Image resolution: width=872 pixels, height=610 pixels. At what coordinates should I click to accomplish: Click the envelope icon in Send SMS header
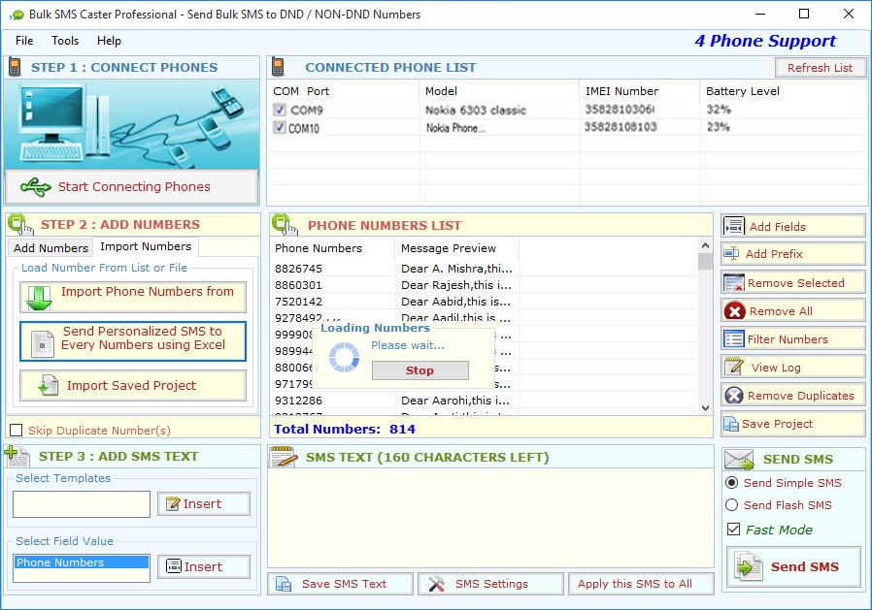click(739, 460)
